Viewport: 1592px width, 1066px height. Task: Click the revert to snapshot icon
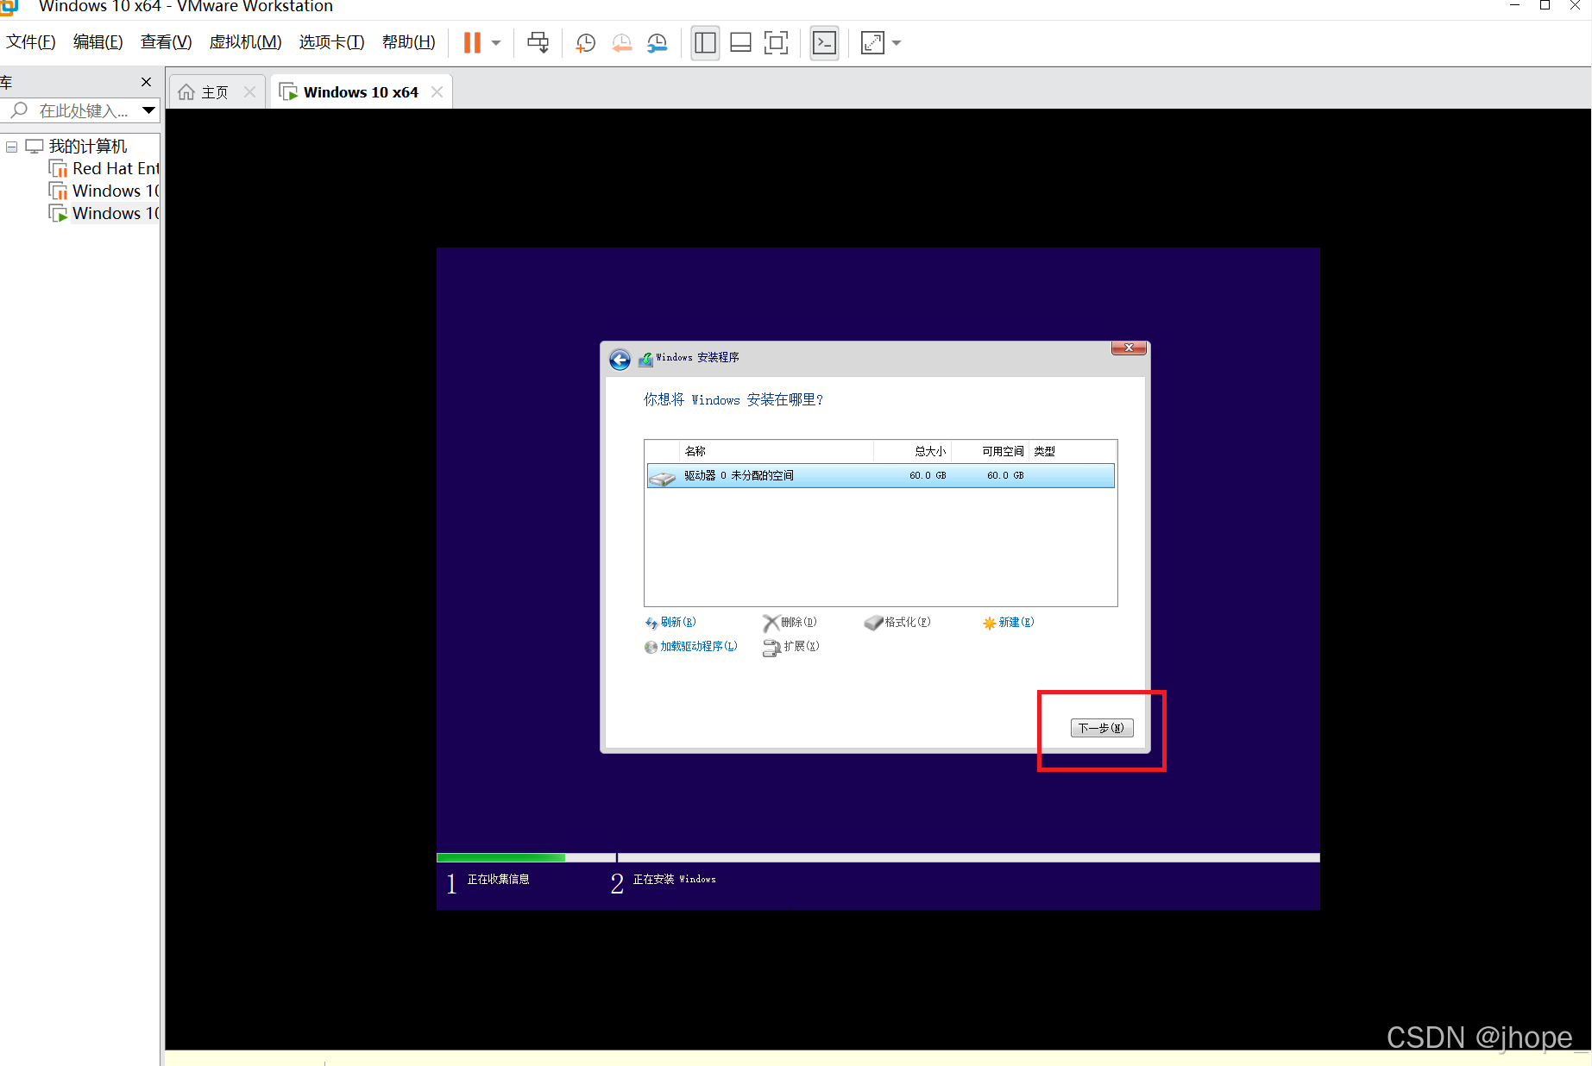click(621, 43)
